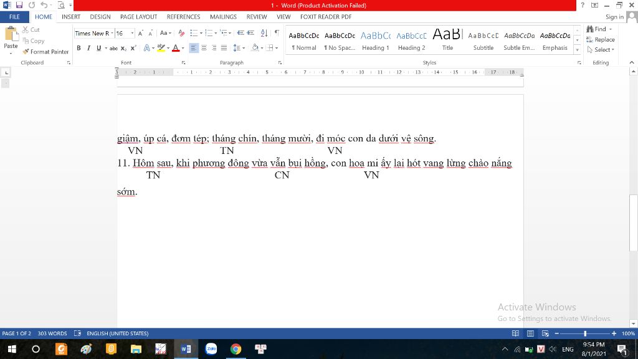Toggle Bold formatting

(79, 48)
